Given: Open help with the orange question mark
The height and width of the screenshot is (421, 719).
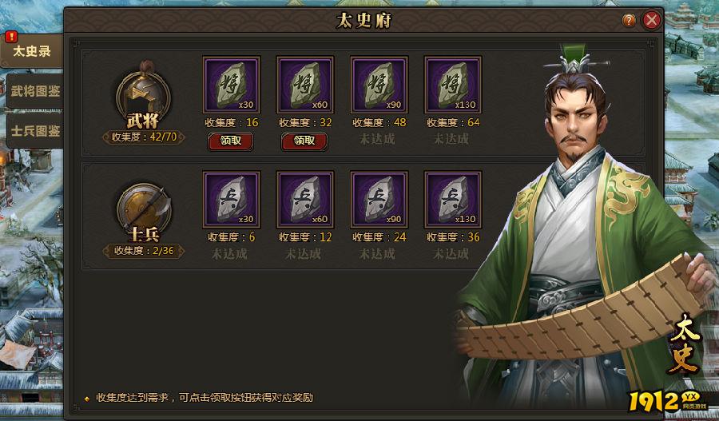Looking at the screenshot, I should [x=629, y=20].
